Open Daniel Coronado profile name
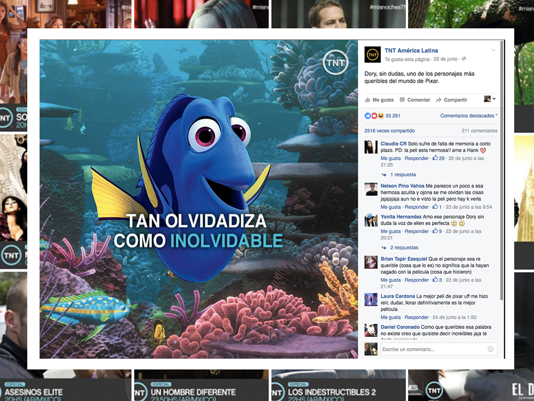 click(400, 327)
